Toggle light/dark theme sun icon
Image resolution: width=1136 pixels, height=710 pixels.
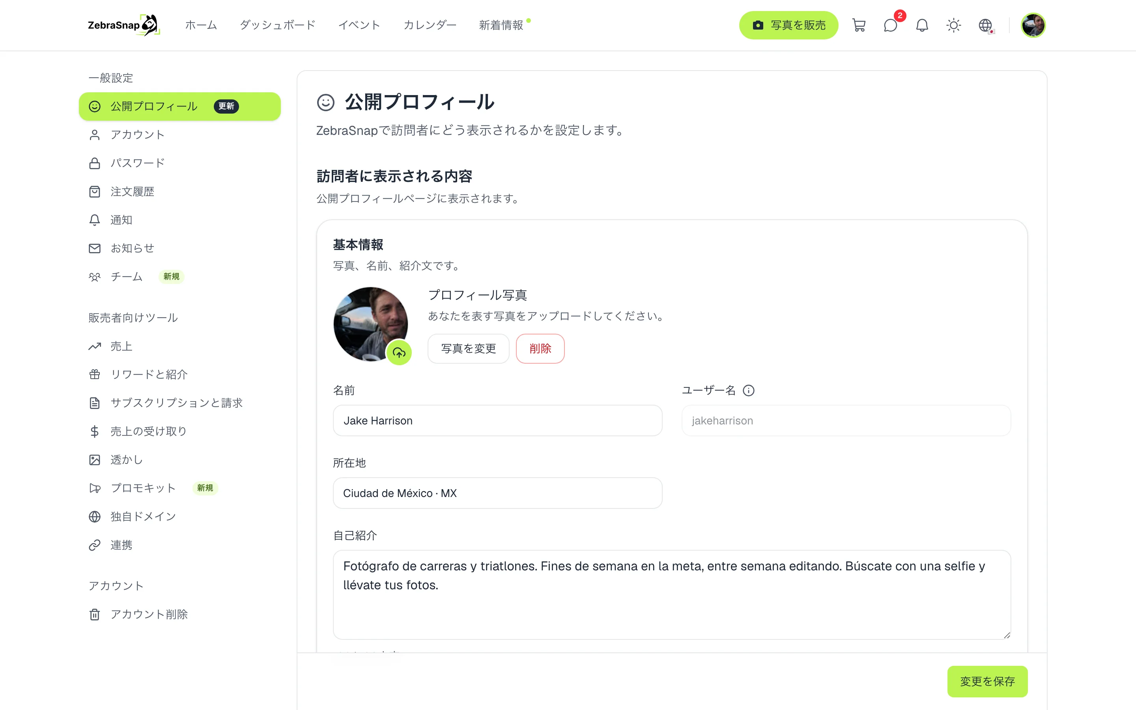pyautogui.click(x=953, y=25)
